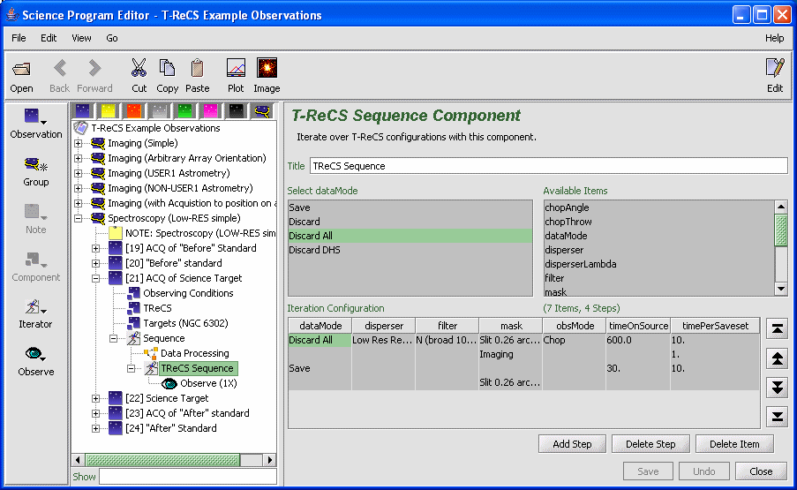Click the Delete Step button
Screen dimensions: 797x490
pos(650,444)
